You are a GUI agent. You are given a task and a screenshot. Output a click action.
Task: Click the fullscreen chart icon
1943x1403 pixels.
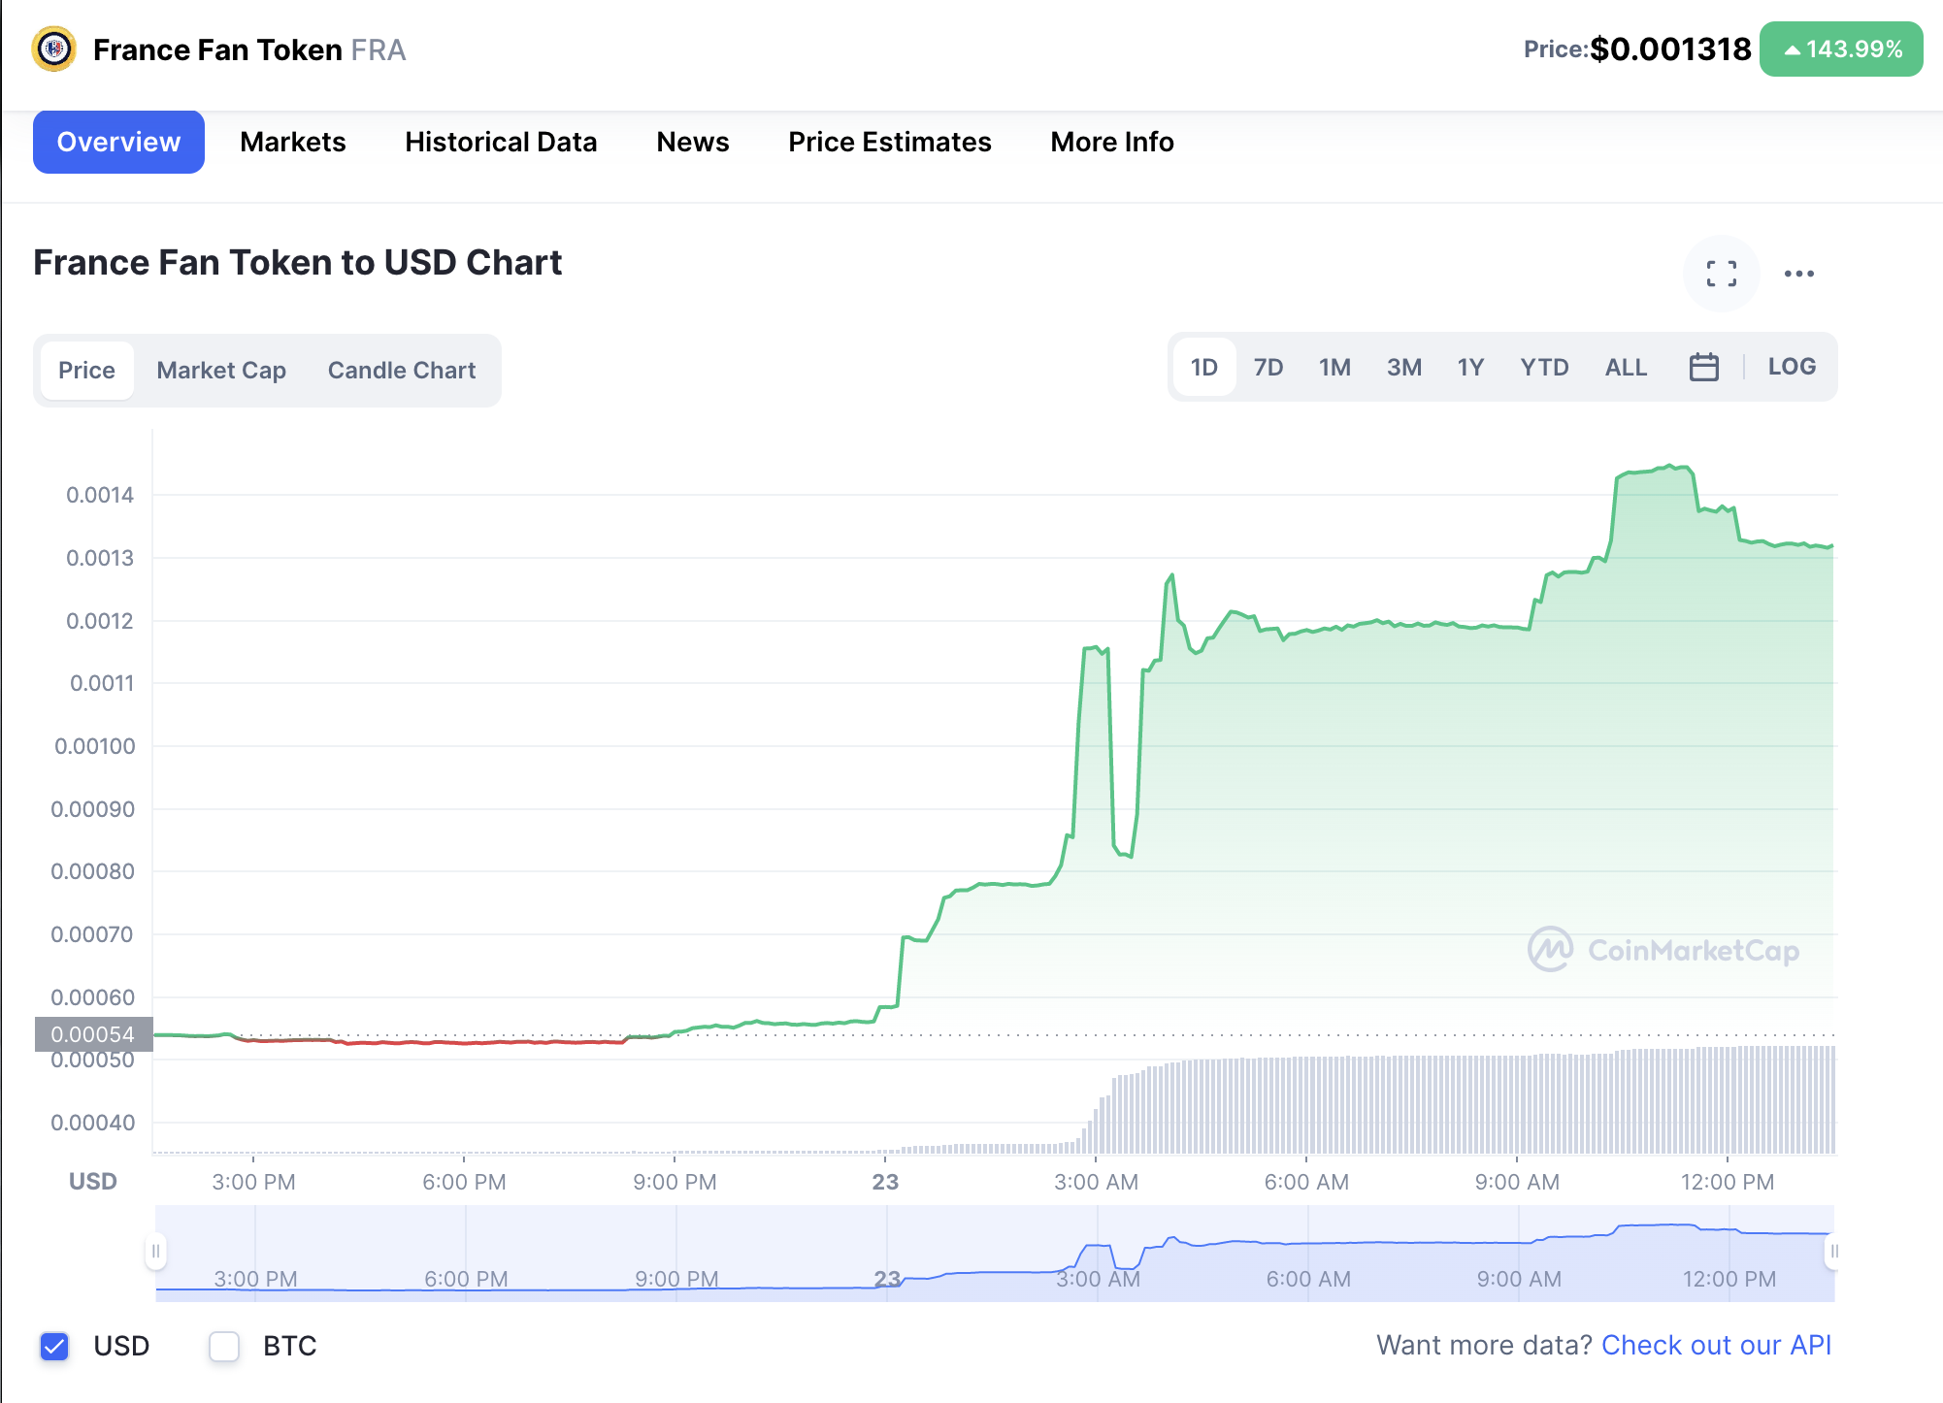tap(1721, 274)
